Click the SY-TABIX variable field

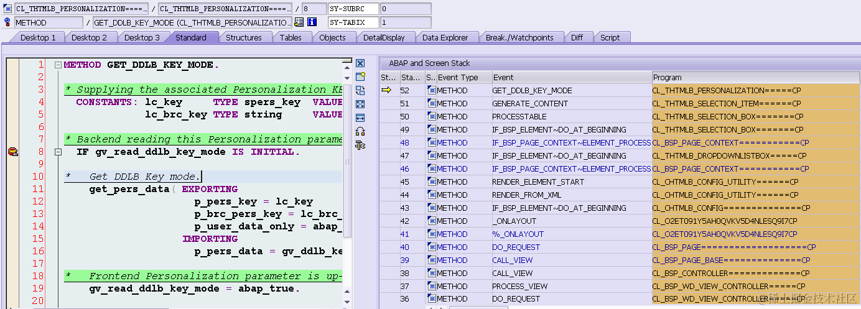353,22
